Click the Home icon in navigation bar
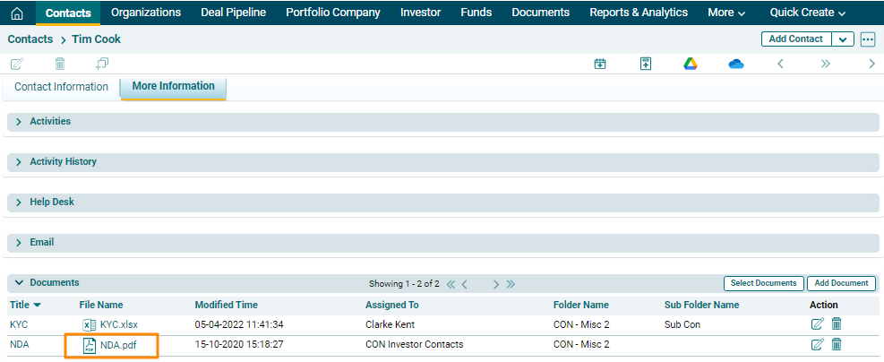Viewport: 884px width, 362px height. (16, 13)
